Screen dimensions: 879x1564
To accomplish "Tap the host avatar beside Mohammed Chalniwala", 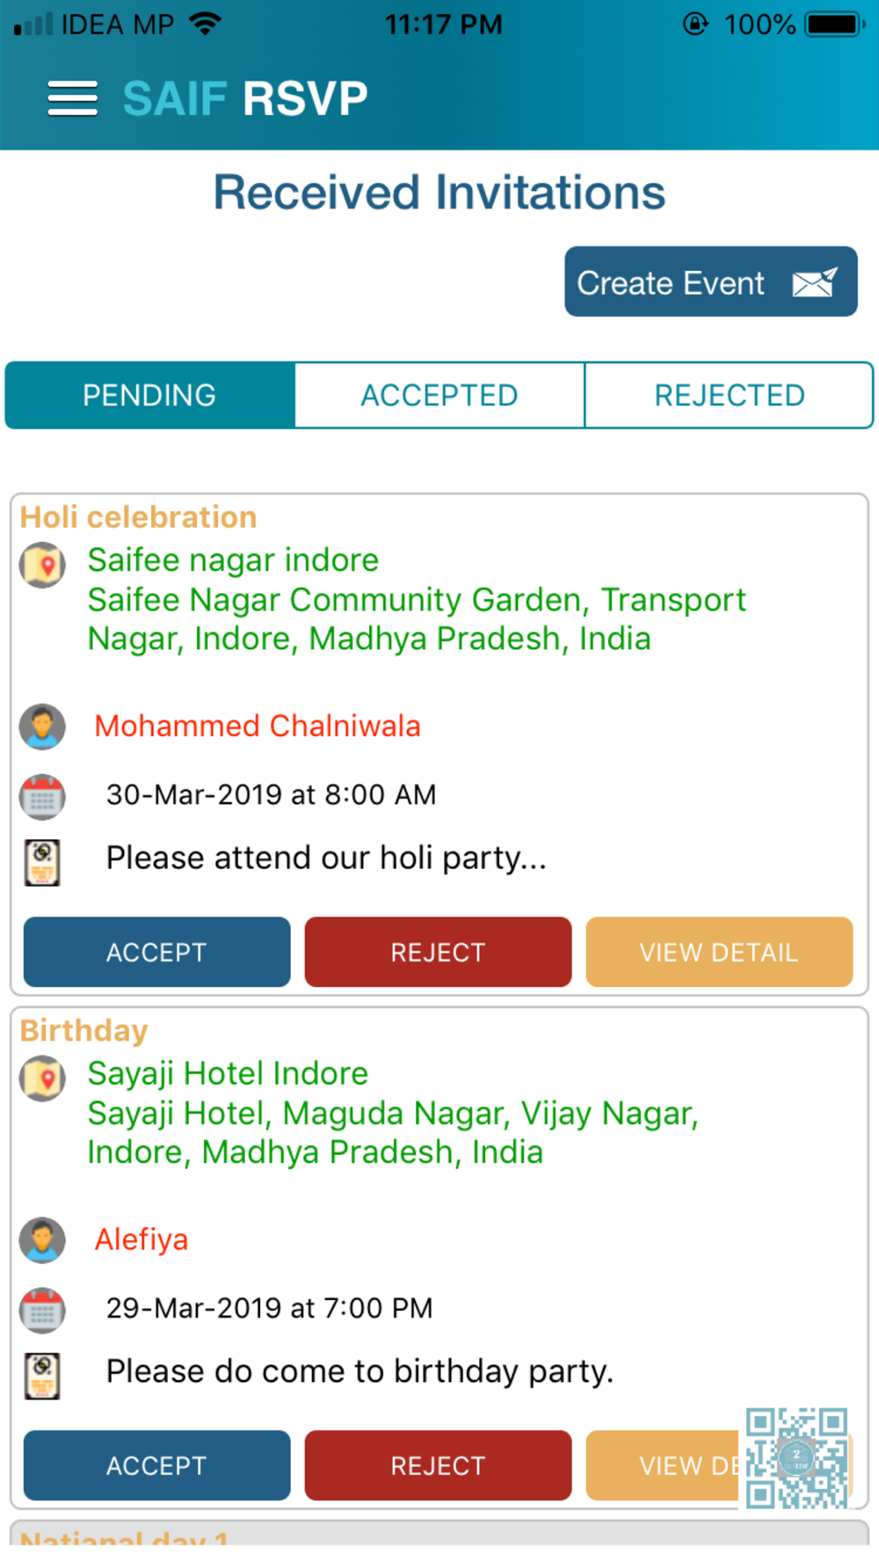I will click(x=42, y=727).
